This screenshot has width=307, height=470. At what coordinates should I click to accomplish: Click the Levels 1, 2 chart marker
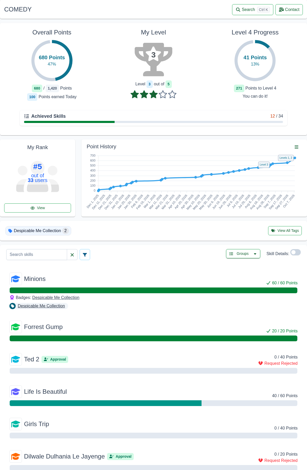[286, 158]
